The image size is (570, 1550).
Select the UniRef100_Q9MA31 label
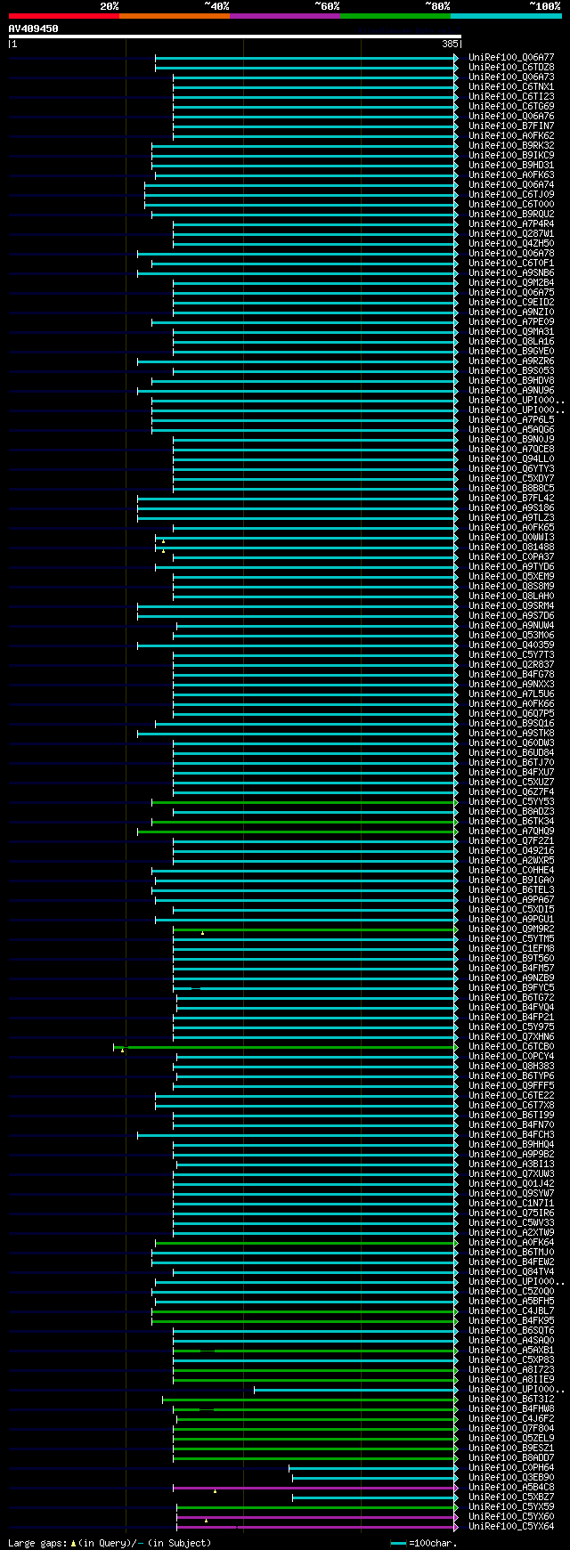511,331
